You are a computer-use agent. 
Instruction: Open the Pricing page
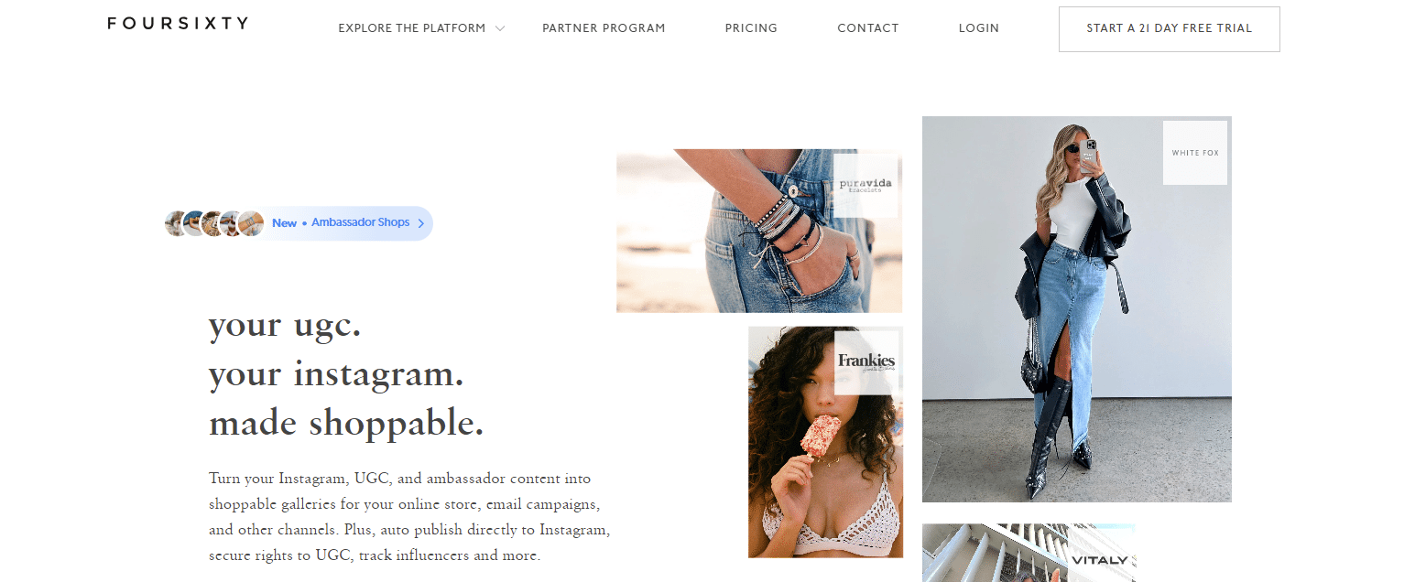click(x=751, y=28)
